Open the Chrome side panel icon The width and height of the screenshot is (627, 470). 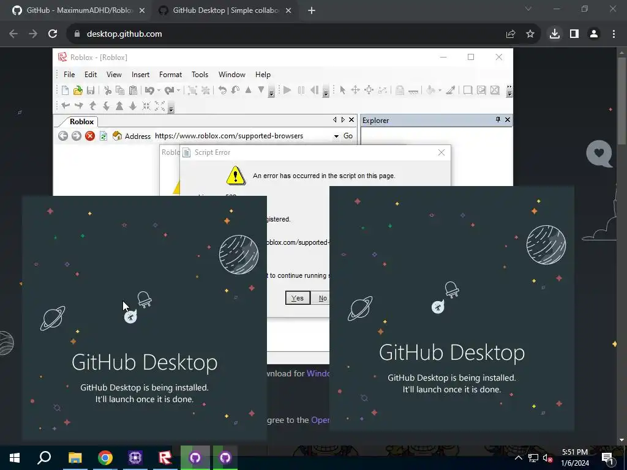[x=574, y=34]
